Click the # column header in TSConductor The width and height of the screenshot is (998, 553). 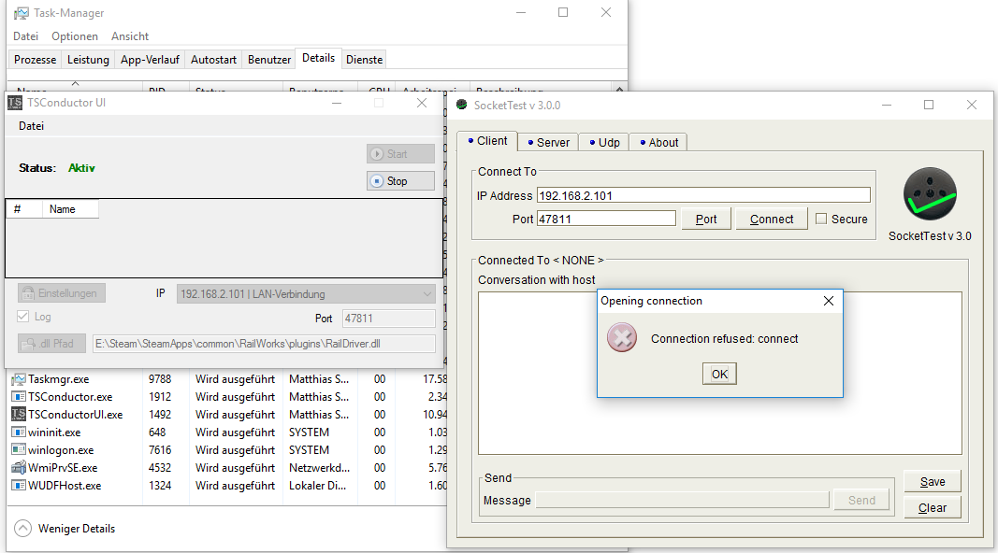pos(24,209)
